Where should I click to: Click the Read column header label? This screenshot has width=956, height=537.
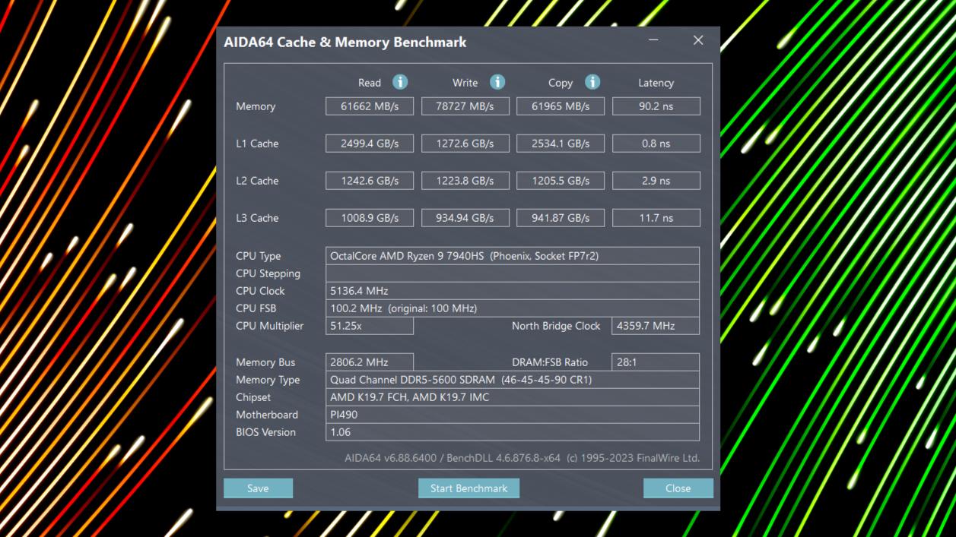(x=370, y=83)
